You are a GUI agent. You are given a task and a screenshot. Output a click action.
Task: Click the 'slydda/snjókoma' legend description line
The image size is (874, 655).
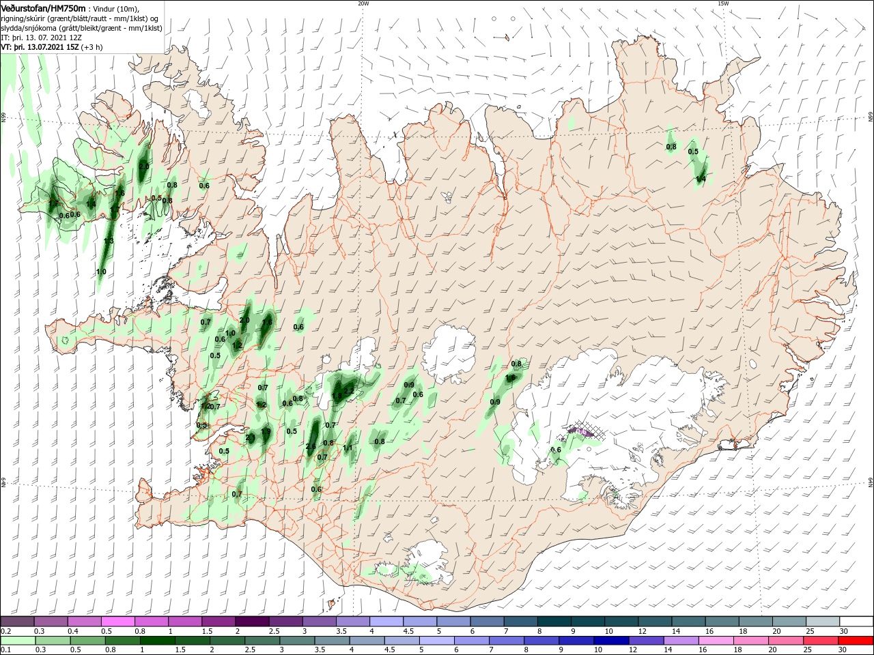click(81, 28)
